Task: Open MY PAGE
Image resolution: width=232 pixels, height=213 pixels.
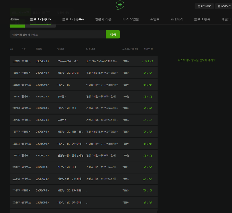Action: click(x=204, y=6)
